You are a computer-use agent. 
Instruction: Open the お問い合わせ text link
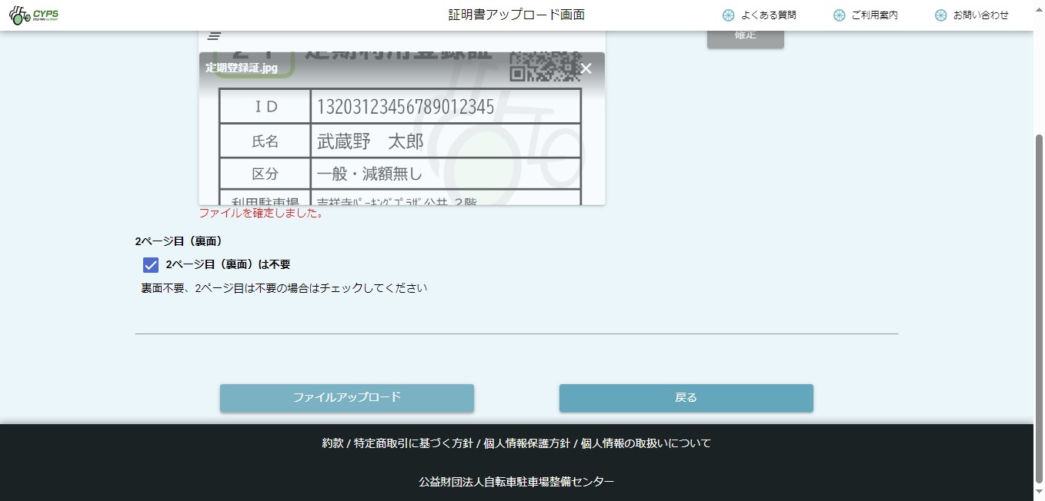pyautogui.click(x=980, y=15)
